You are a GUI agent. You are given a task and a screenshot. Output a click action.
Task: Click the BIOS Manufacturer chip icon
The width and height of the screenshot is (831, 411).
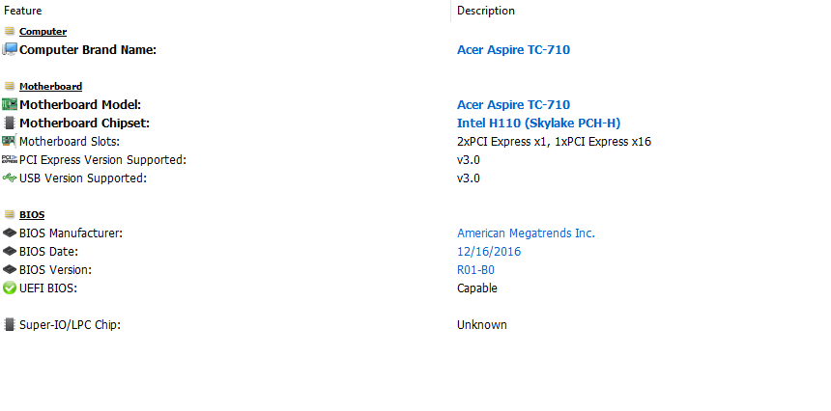pyautogui.click(x=10, y=233)
